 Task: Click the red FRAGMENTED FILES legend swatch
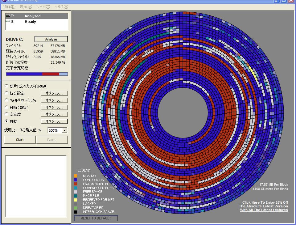(76, 184)
